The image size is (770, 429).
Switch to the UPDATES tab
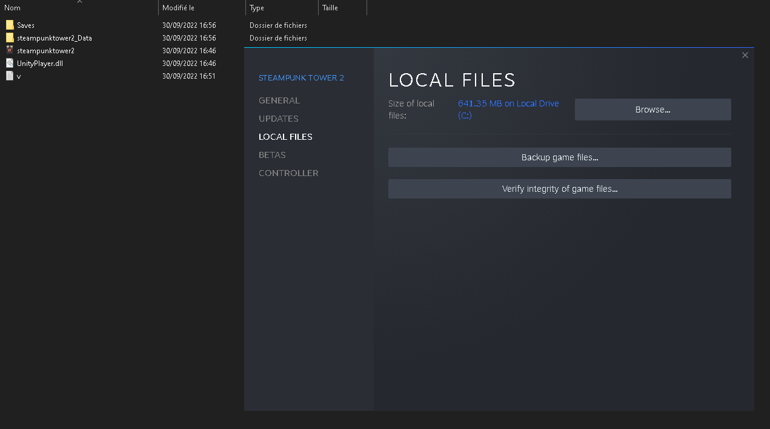pos(279,119)
